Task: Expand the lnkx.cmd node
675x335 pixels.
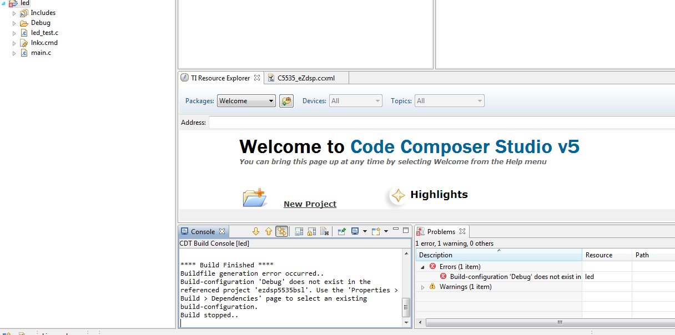Action: click(14, 43)
